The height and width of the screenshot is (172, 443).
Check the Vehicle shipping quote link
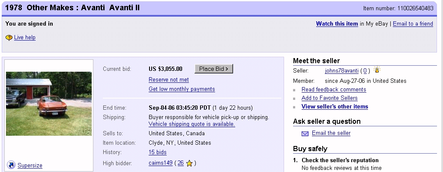[192, 124]
